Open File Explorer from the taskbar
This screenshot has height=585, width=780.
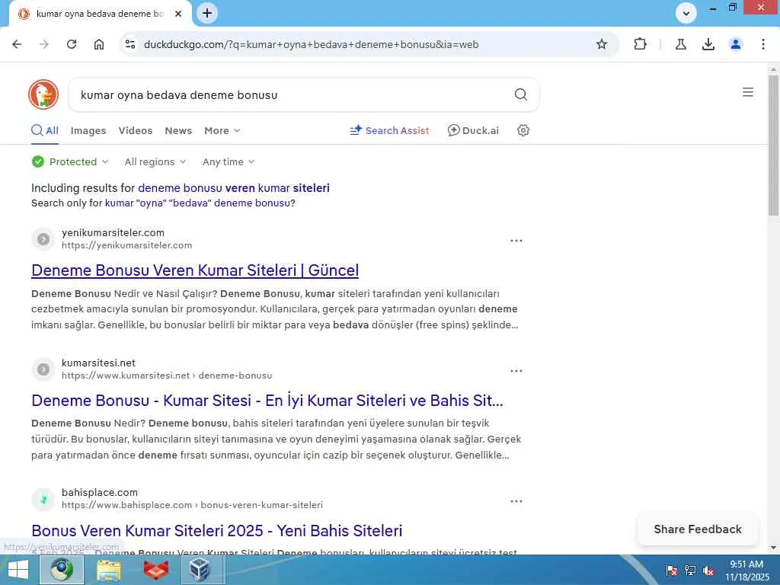108,570
